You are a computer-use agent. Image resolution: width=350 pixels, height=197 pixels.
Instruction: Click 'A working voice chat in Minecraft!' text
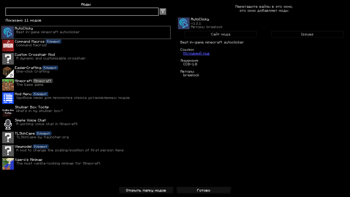click(47, 124)
